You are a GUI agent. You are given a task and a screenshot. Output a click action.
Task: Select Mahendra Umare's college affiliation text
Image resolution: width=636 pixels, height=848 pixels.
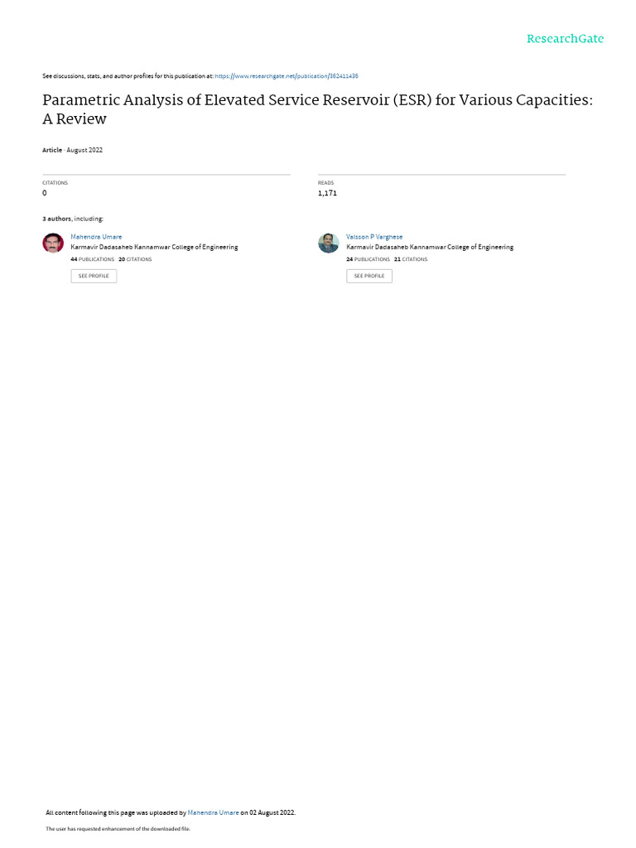pyautogui.click(x=154, y=247)
